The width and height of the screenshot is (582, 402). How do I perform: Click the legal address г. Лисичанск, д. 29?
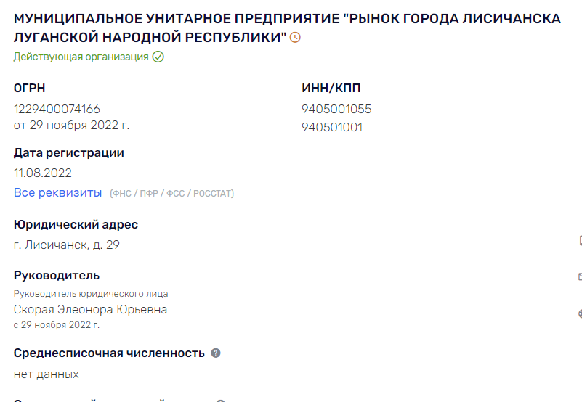[x=67, y=245]
